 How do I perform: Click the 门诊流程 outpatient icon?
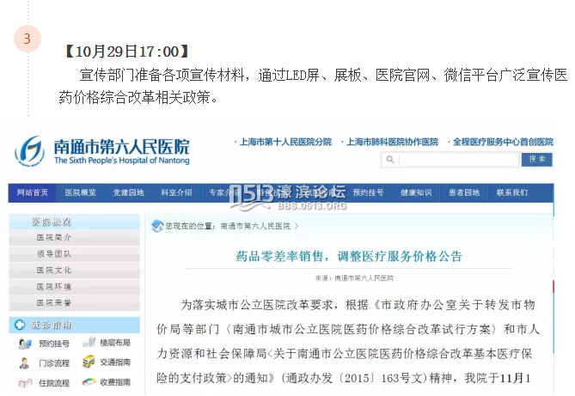[23, 363]
